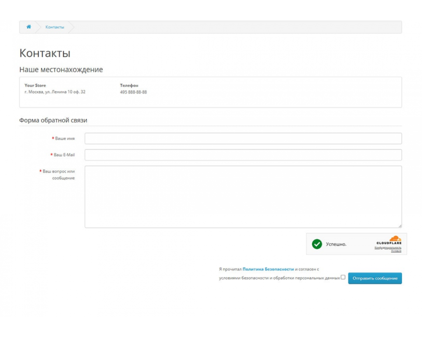Open the Политика Безопасности link

point(268,269)
